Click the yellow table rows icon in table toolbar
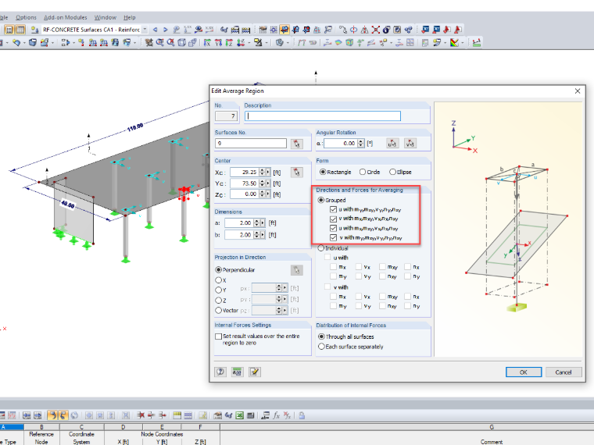The width and height of the screenshot is (594, 445). 177,415
